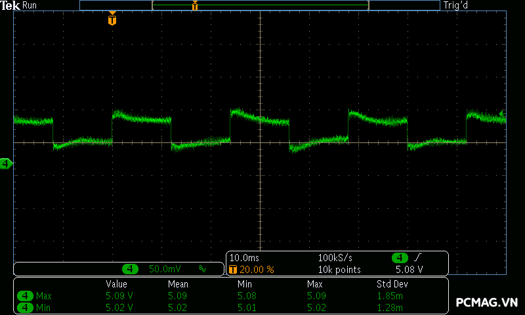Click the channel 4 ground level indicator
Viewport: 525px width, 315px height.
(x=6, y=163)
